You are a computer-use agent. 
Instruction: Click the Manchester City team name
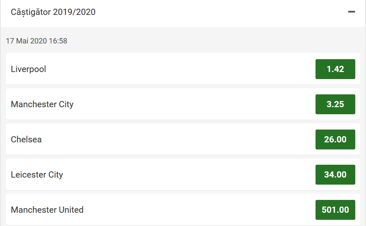42,104
